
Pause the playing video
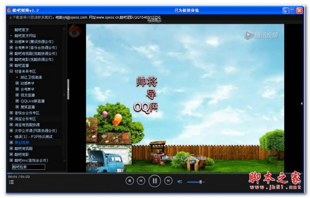click(154, 180)
